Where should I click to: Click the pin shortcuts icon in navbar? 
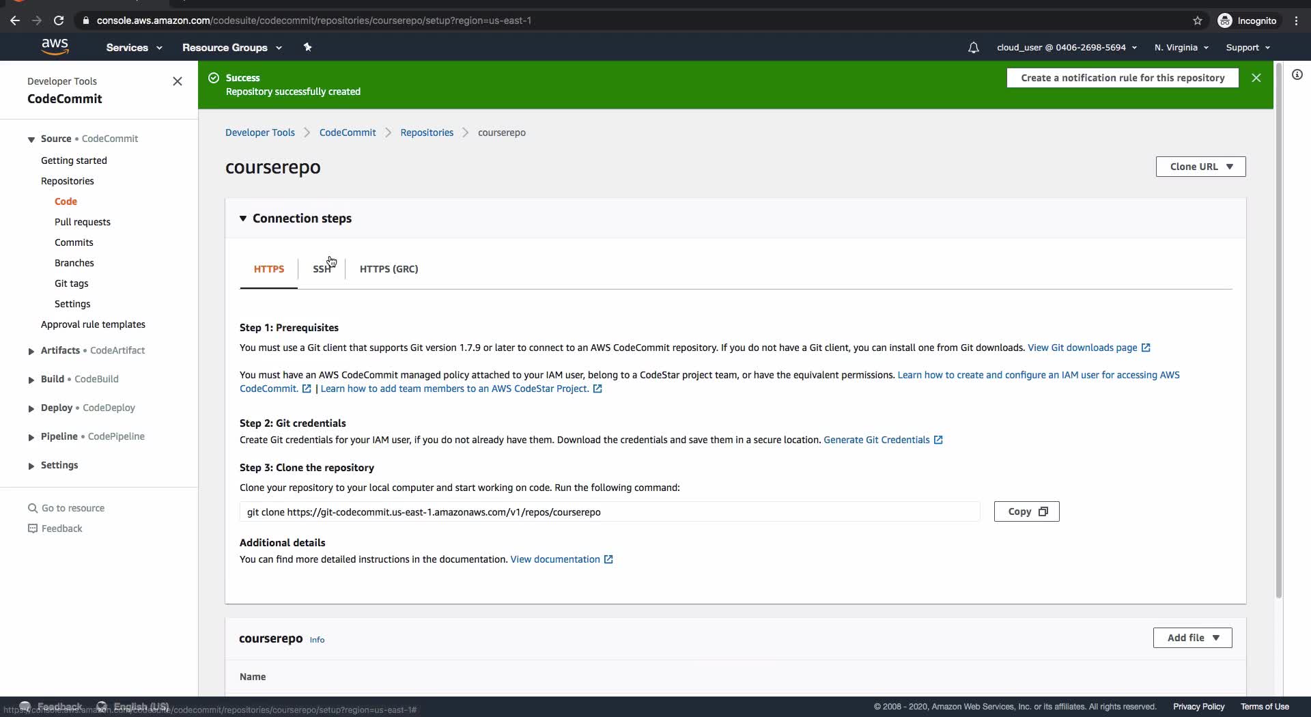tap(307, 47)
